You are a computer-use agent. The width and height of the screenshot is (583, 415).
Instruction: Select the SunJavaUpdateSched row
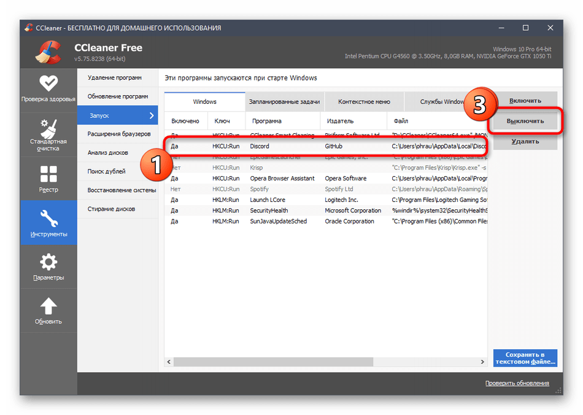click(x=326, y=221)
